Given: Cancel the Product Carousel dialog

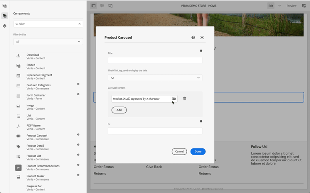Looking at the screenshot, I should tap(179, 152).
